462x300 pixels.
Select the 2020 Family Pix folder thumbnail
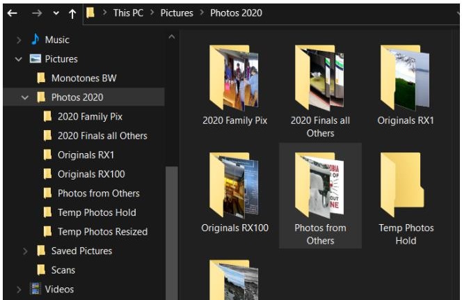[x=234, y=78]
